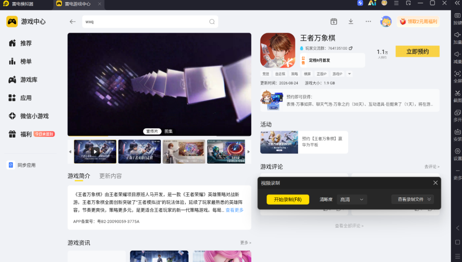Click the 王者万象棋 game icon
Image resolution: width=462 pixels, height=262 pixels.
point(278,50)
